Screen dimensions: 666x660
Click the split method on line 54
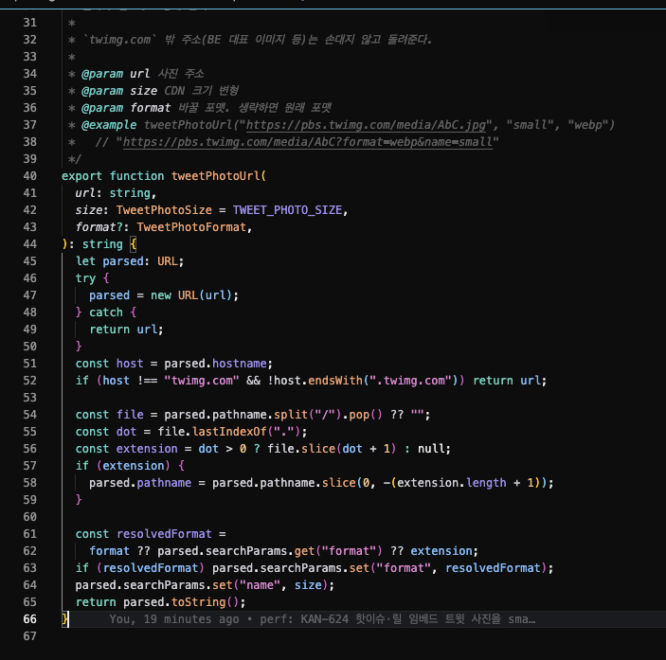click(291, 415)
